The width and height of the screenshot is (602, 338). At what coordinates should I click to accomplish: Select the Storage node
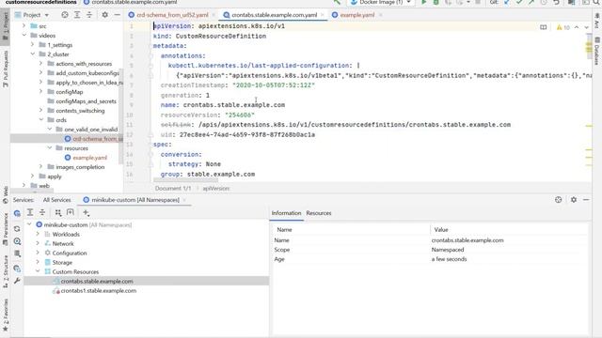pos(62,263)
